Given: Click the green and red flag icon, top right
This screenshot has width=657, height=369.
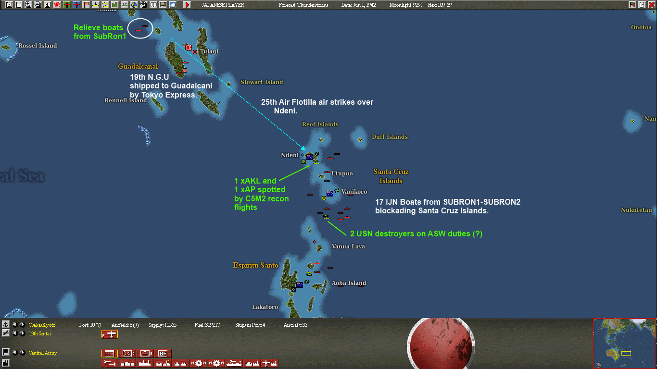Looking at the screenshot, I should pyautogui.click(x=632, y=5).
